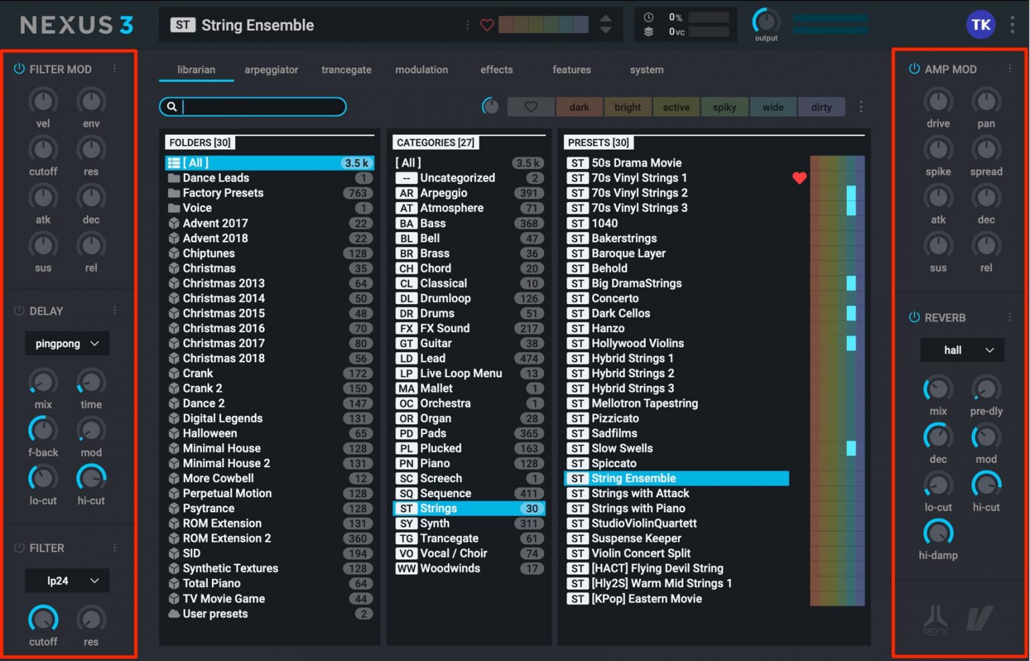This screenshot has height=661, width=1030.
Task: Toggle the REVERB power button
Action: pos(914,317)
